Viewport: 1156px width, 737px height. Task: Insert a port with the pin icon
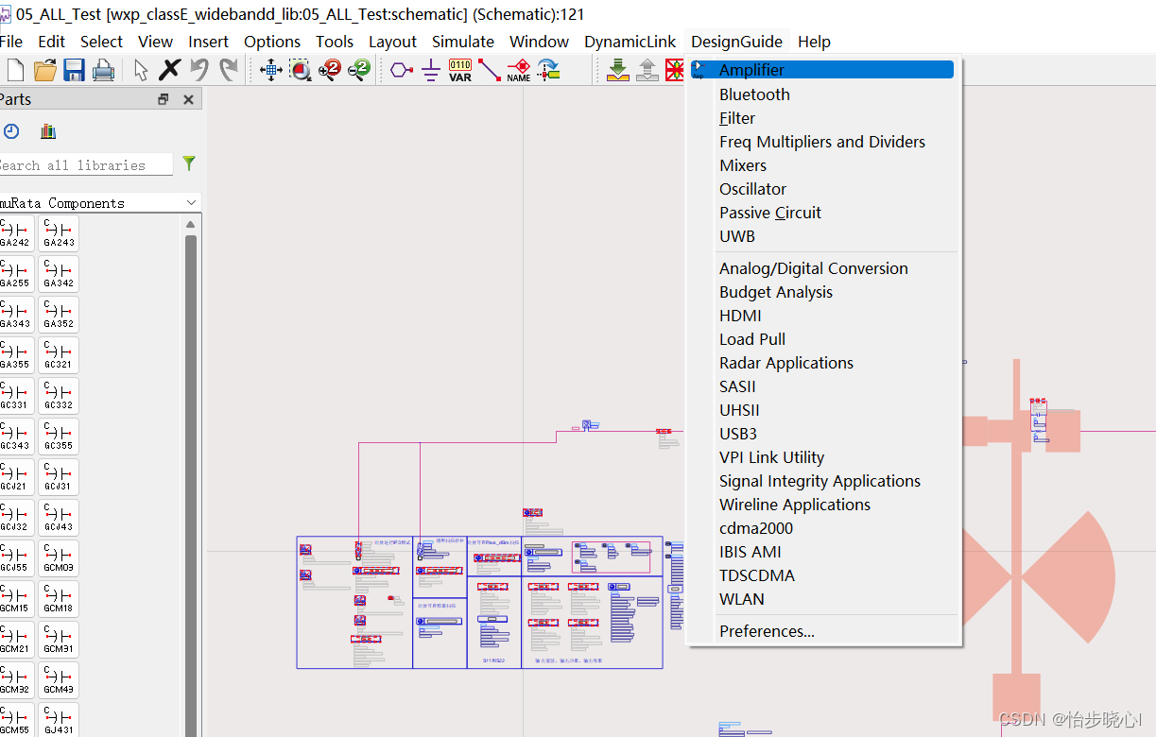tap(402, 70)
